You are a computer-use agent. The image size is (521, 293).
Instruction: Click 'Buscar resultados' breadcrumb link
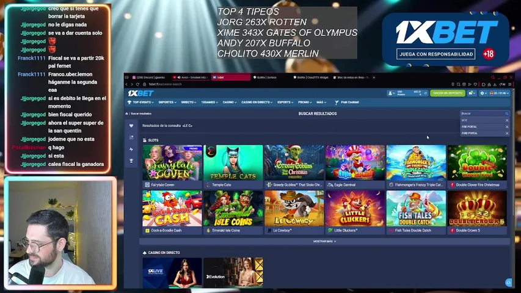(x=141, y=114)
